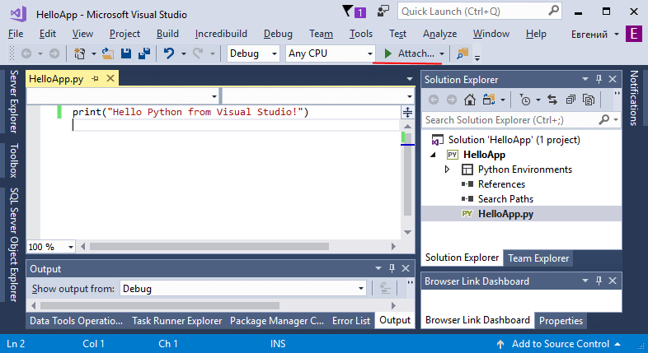Click the Find in Files toolbar icon

click(x=463, y=53)
